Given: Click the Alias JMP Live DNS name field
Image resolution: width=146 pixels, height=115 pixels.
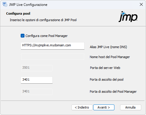Looking at the screenshot, I should (x=53, y=46).
